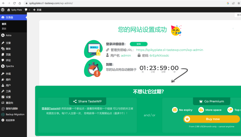
Task: Open the 用户 users menu
Action: [x=13, y=85]
